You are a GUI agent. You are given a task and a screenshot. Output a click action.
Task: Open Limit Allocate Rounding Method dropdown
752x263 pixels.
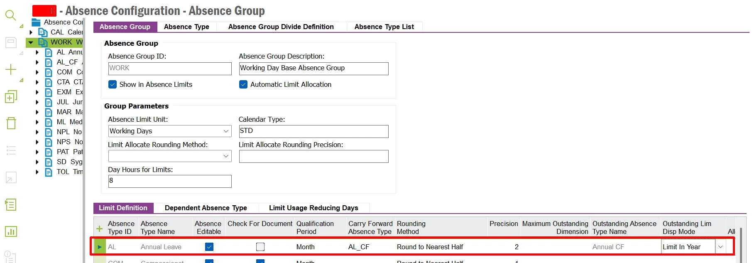pyautogui.click(x=226, y=156)
